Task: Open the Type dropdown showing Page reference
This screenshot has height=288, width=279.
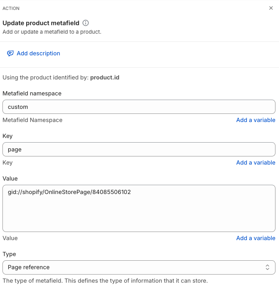Action: (x=139, y=267)
